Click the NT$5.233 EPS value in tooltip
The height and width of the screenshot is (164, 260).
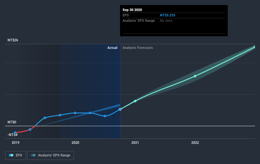(168, 15)
